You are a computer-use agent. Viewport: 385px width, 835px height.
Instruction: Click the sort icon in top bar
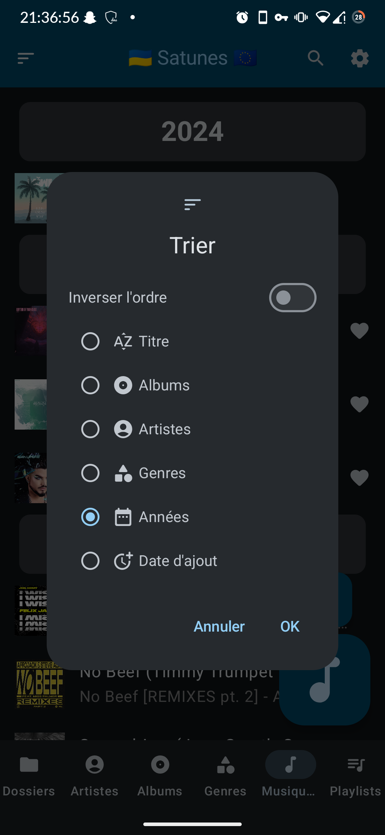pos(26,58)
